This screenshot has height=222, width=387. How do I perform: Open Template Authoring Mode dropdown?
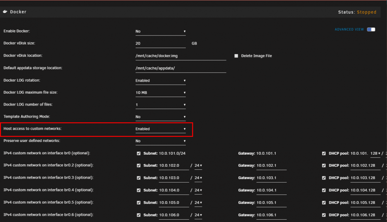tap(161, 117)
